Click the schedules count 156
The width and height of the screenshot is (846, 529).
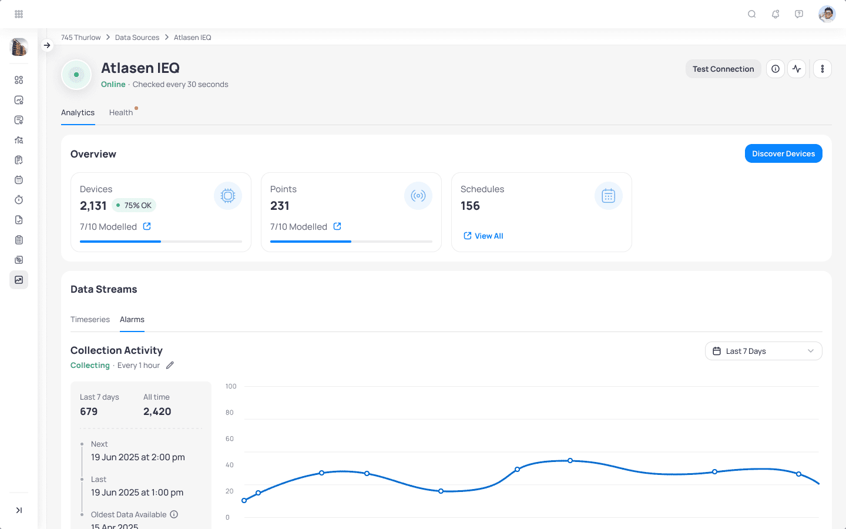point(470,206)
